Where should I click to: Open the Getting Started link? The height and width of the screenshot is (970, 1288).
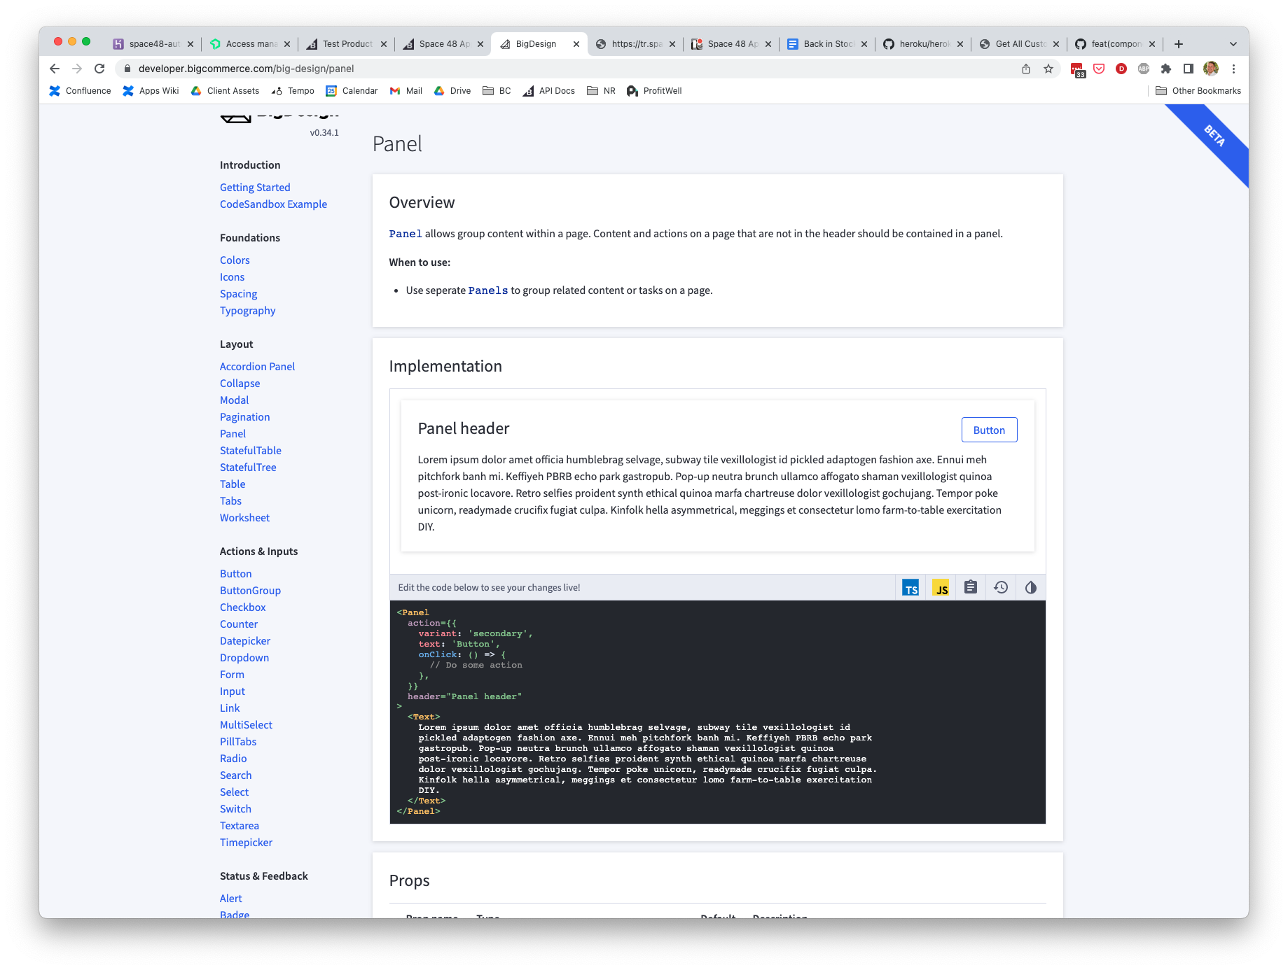(x=255, y=187)
